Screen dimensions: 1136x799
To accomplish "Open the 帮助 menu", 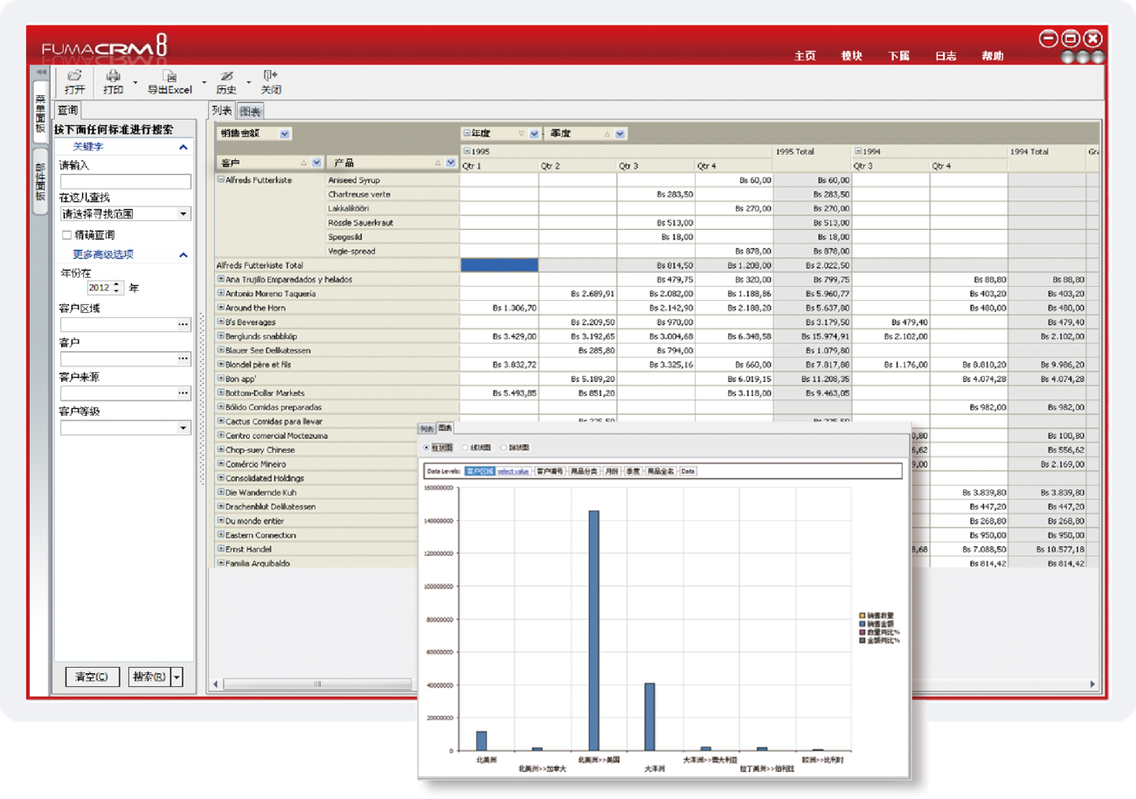I will (993, 56).
